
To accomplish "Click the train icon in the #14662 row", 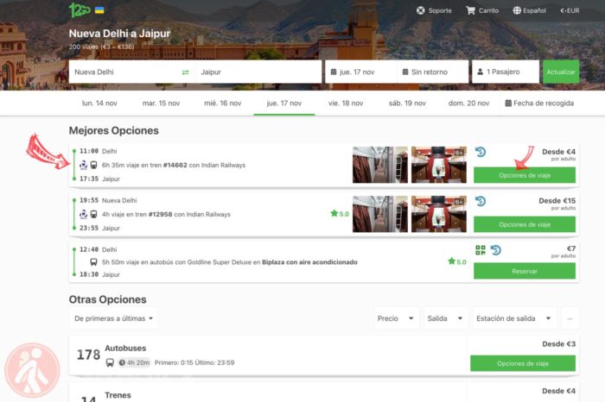I will [x=93, y=165].
